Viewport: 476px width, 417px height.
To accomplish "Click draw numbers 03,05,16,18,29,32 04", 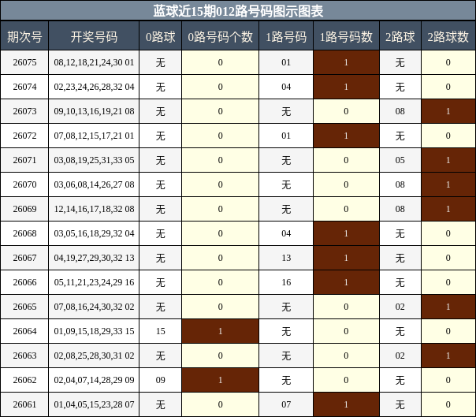I will [94, 233].
